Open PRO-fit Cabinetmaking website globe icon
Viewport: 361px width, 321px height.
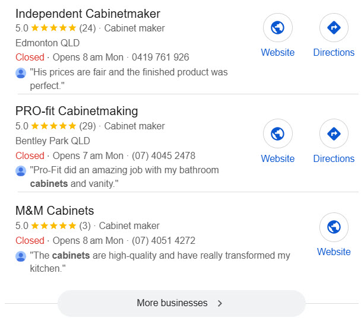click(277, 134)
